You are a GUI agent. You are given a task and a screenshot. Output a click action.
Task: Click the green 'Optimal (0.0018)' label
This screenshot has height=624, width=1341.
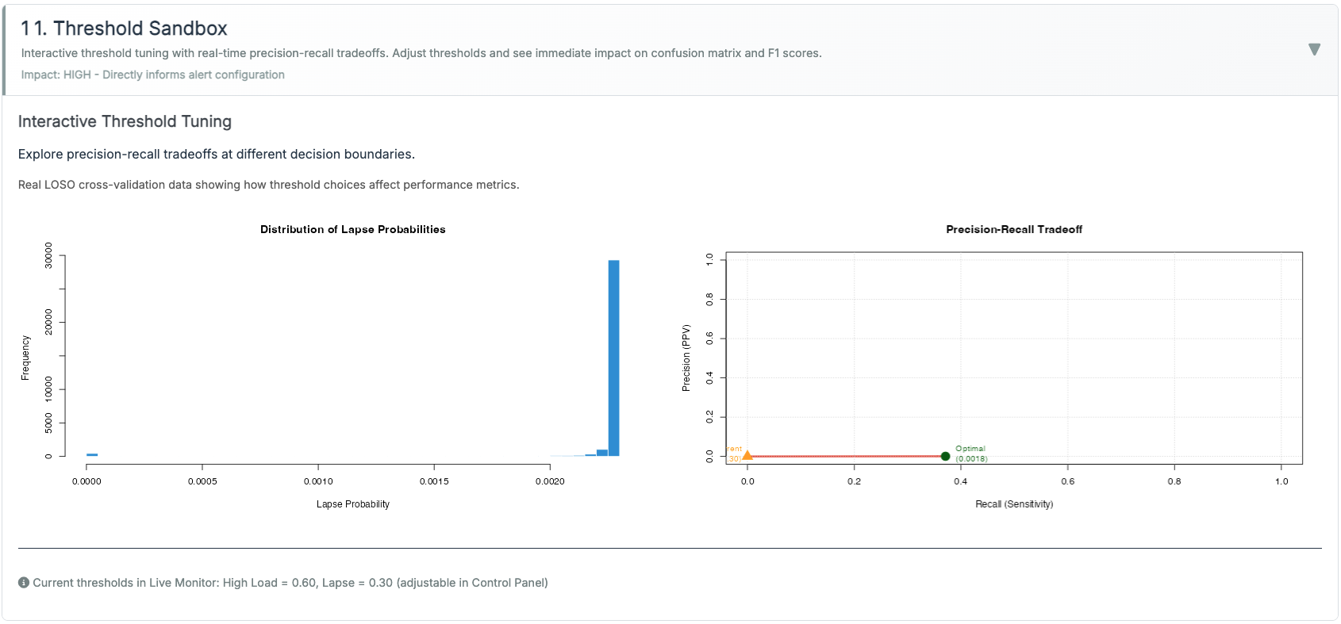tap(970, 454)
